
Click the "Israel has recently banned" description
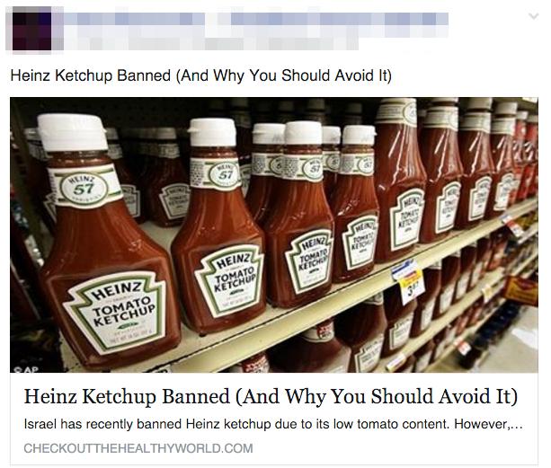(273, 424)
